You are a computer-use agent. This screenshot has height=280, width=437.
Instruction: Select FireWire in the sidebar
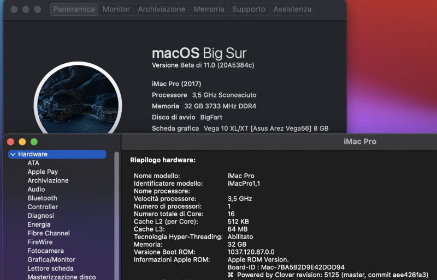click(x=40, y=242)
